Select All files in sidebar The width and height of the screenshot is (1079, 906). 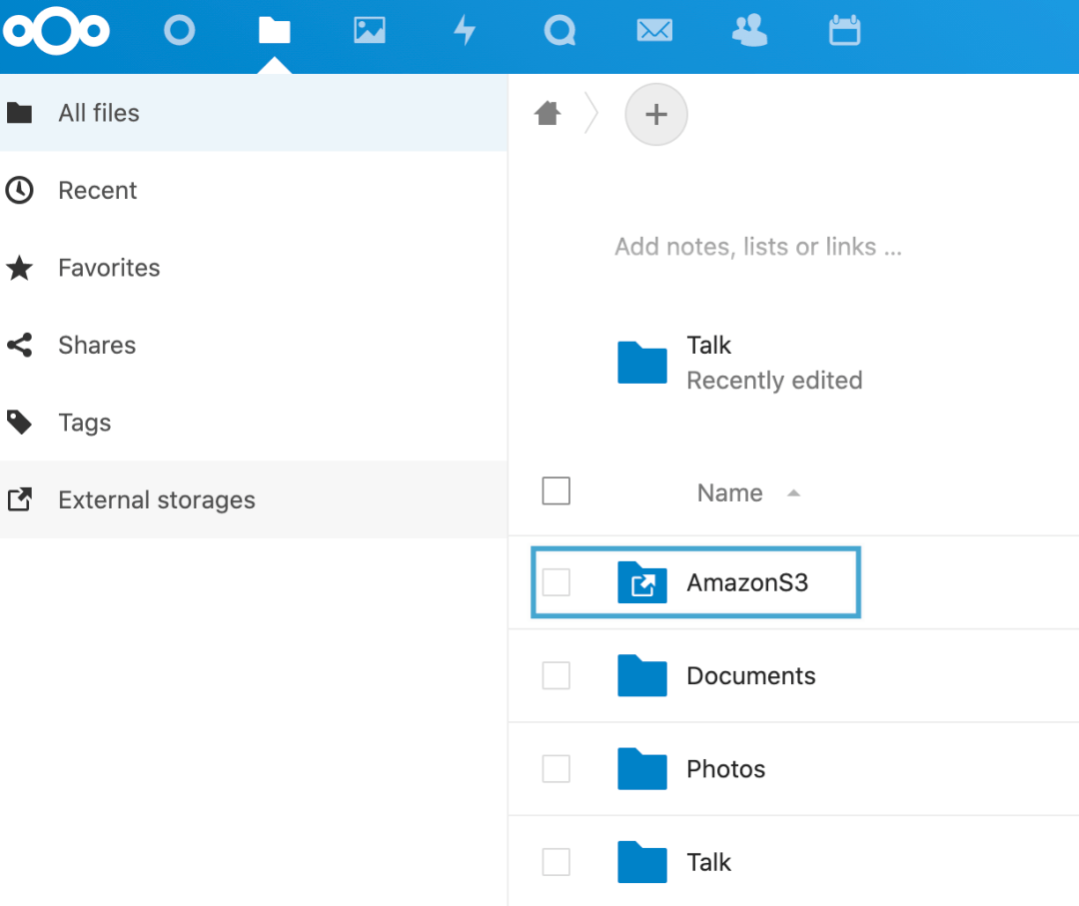pos(254,113)
